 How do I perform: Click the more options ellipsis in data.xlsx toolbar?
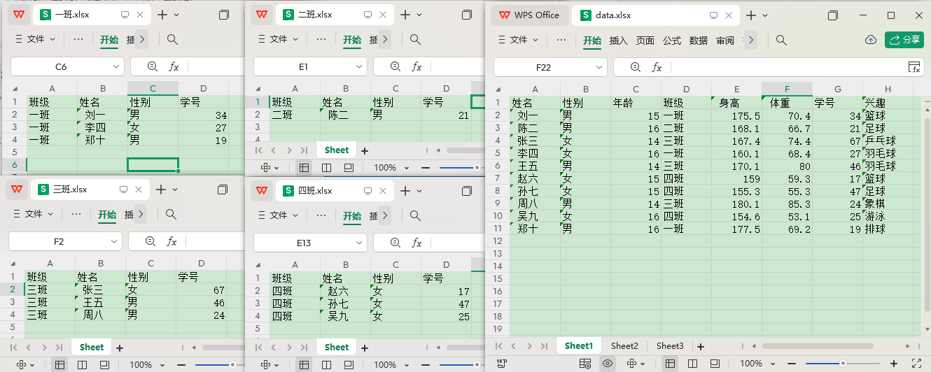[562, 40]
